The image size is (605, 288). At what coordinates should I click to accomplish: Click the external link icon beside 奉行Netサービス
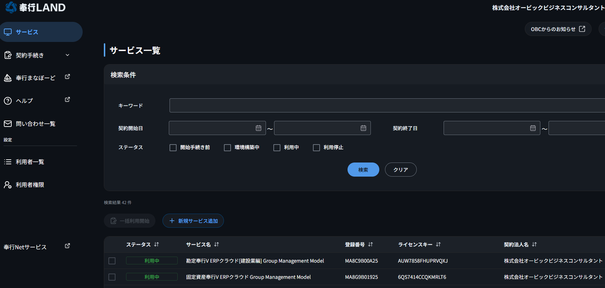(x=67, y=246)
